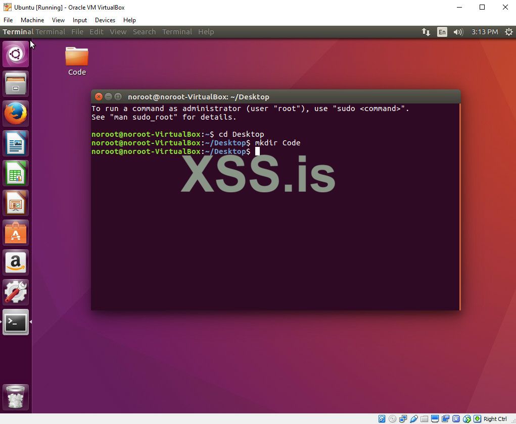Close the terminal window with red button
The image size is (516, 424).
[99, 96]
